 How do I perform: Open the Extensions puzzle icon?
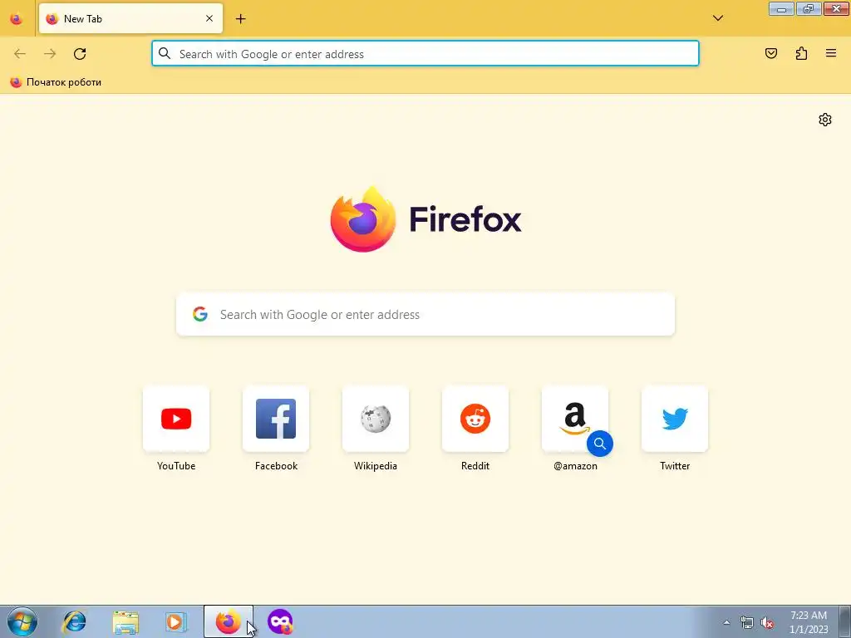click(x=801, y=53)
